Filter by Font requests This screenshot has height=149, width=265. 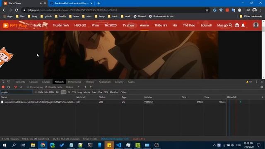click(94, 92)
